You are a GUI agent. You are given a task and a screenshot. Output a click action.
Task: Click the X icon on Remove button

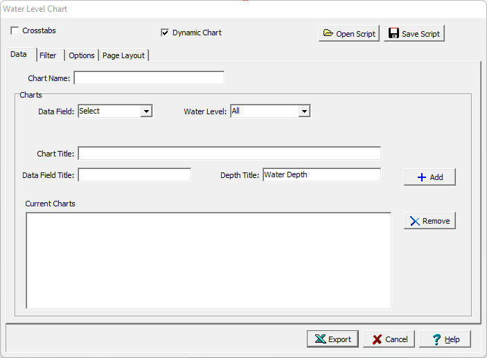tap(414, 221)
